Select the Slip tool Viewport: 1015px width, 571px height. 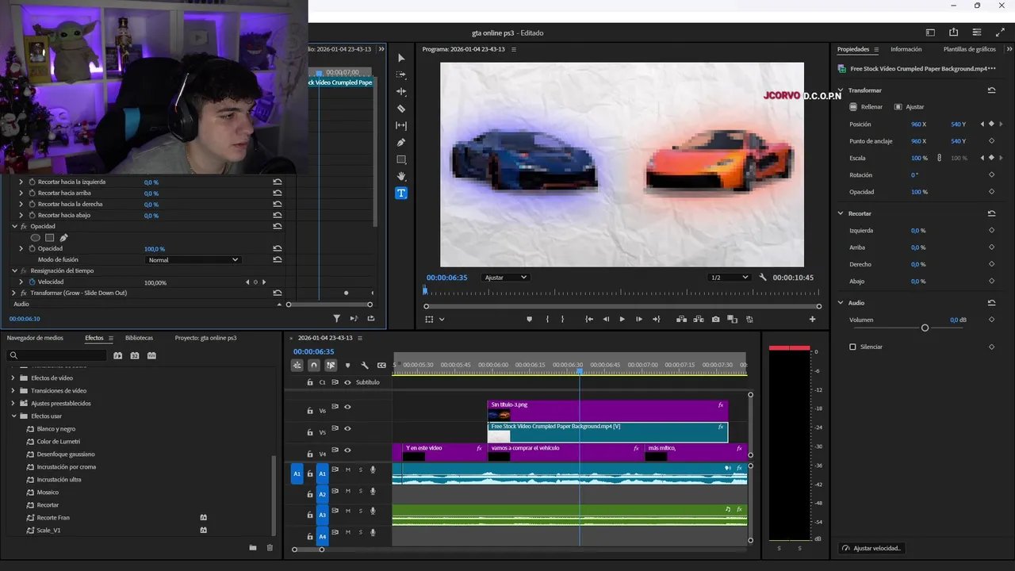tap(401, 125)
